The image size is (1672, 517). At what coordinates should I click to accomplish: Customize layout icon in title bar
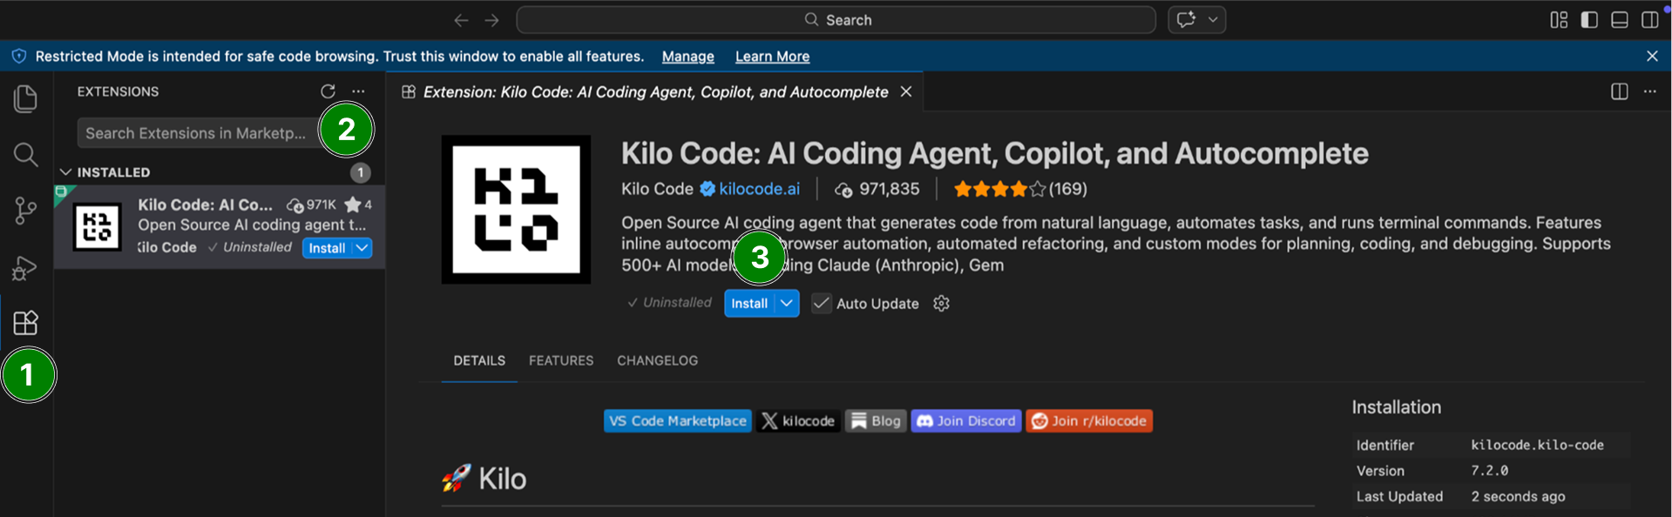click(x=1559, y=20)
